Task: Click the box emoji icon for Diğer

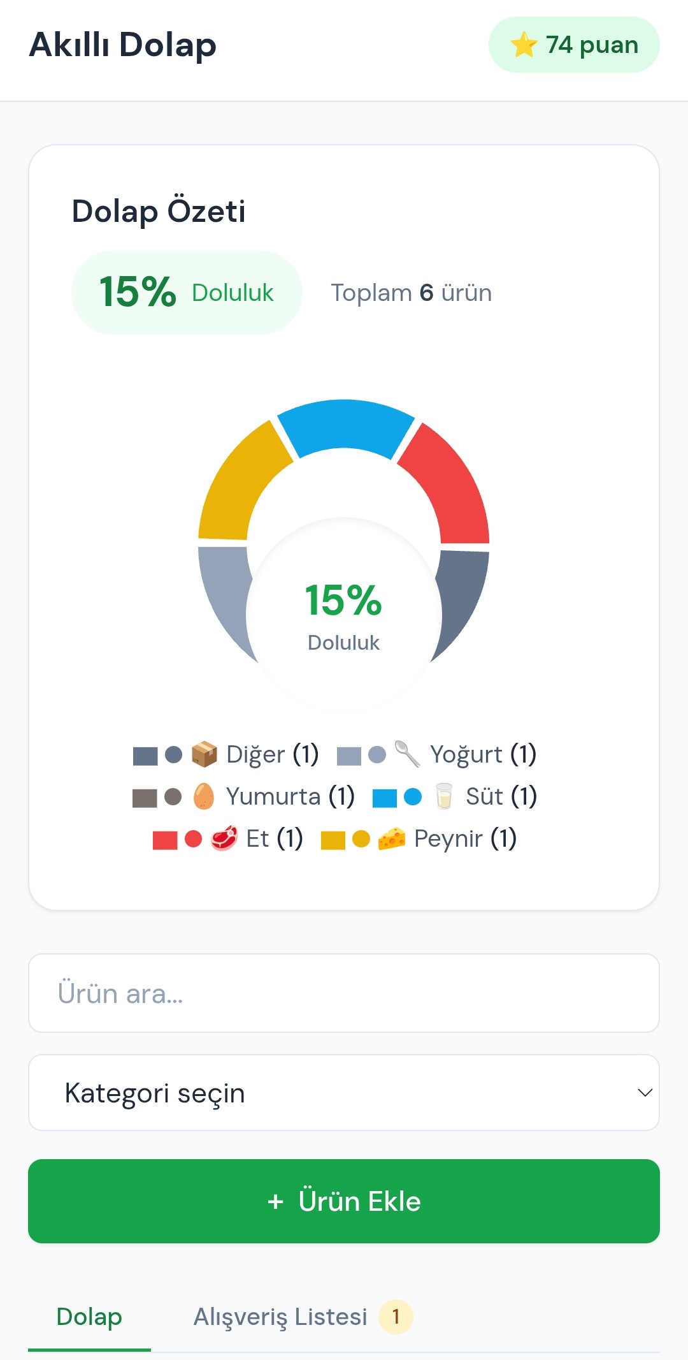Action: [204, 754]
